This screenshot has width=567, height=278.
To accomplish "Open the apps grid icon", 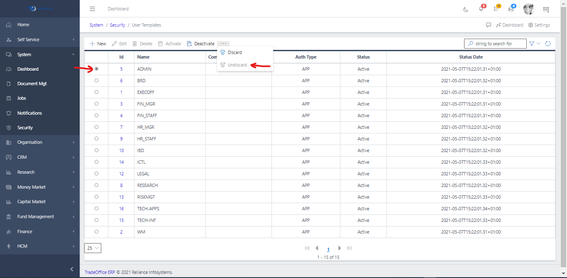I will pos(546,9).
